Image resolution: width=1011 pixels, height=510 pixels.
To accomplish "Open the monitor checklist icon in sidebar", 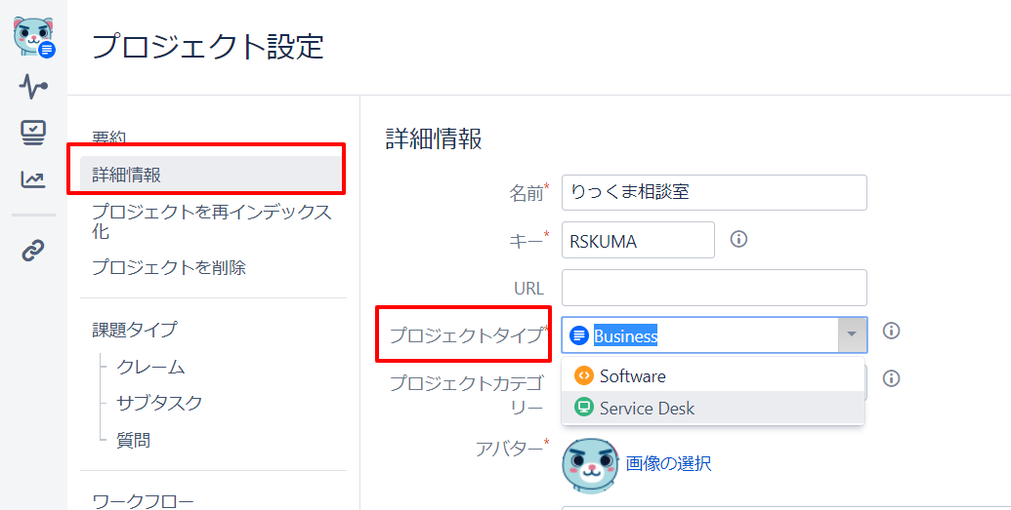I will click(33, 133).
